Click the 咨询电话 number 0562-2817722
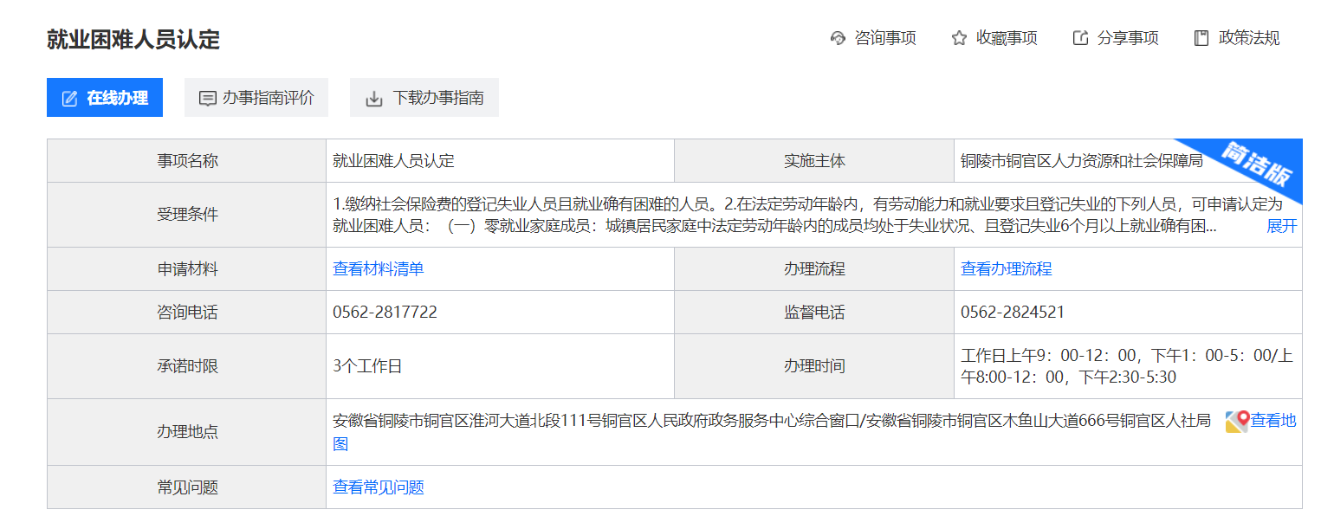Viewport: 1334px width, 529px height. (385, 313)
